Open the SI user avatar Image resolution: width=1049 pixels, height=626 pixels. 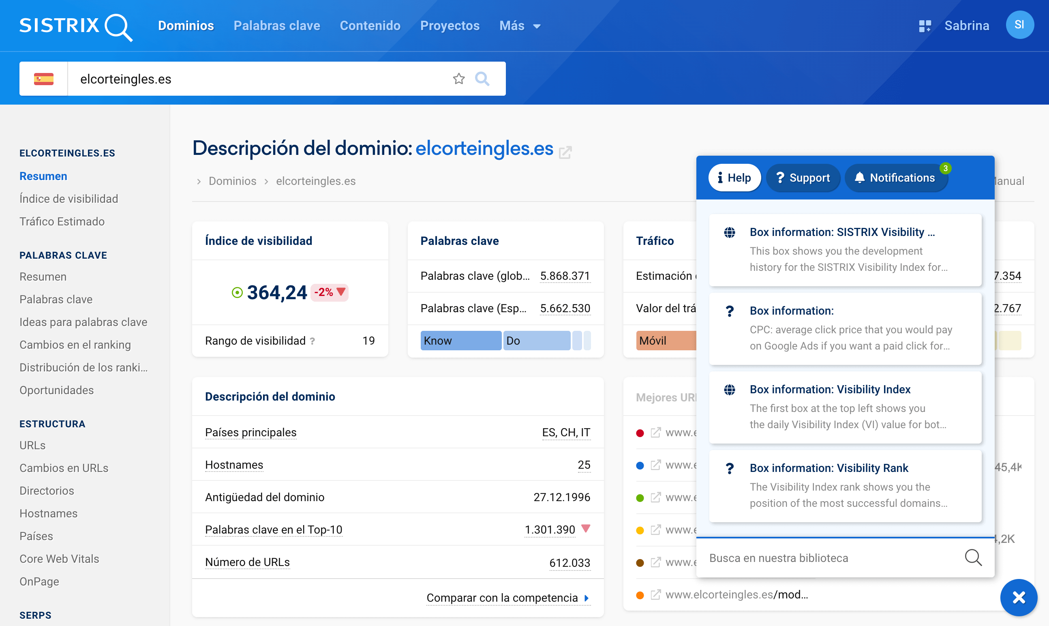point(1019,25)
